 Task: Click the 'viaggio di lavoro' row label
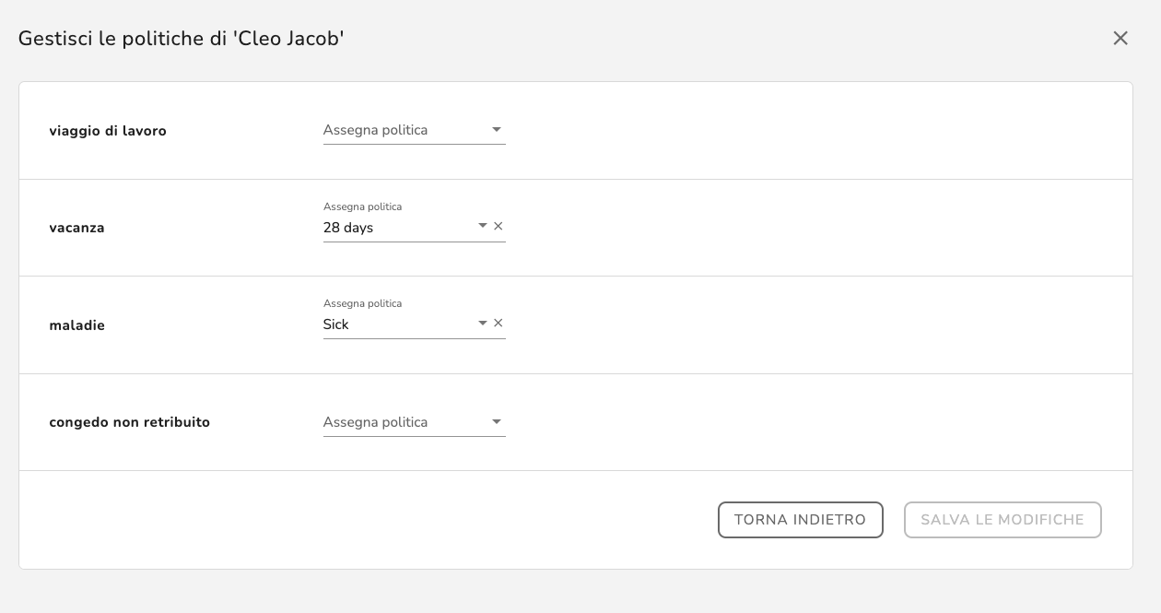tap(108, 131)
